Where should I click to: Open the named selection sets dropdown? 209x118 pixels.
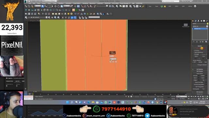click(102, 6)
